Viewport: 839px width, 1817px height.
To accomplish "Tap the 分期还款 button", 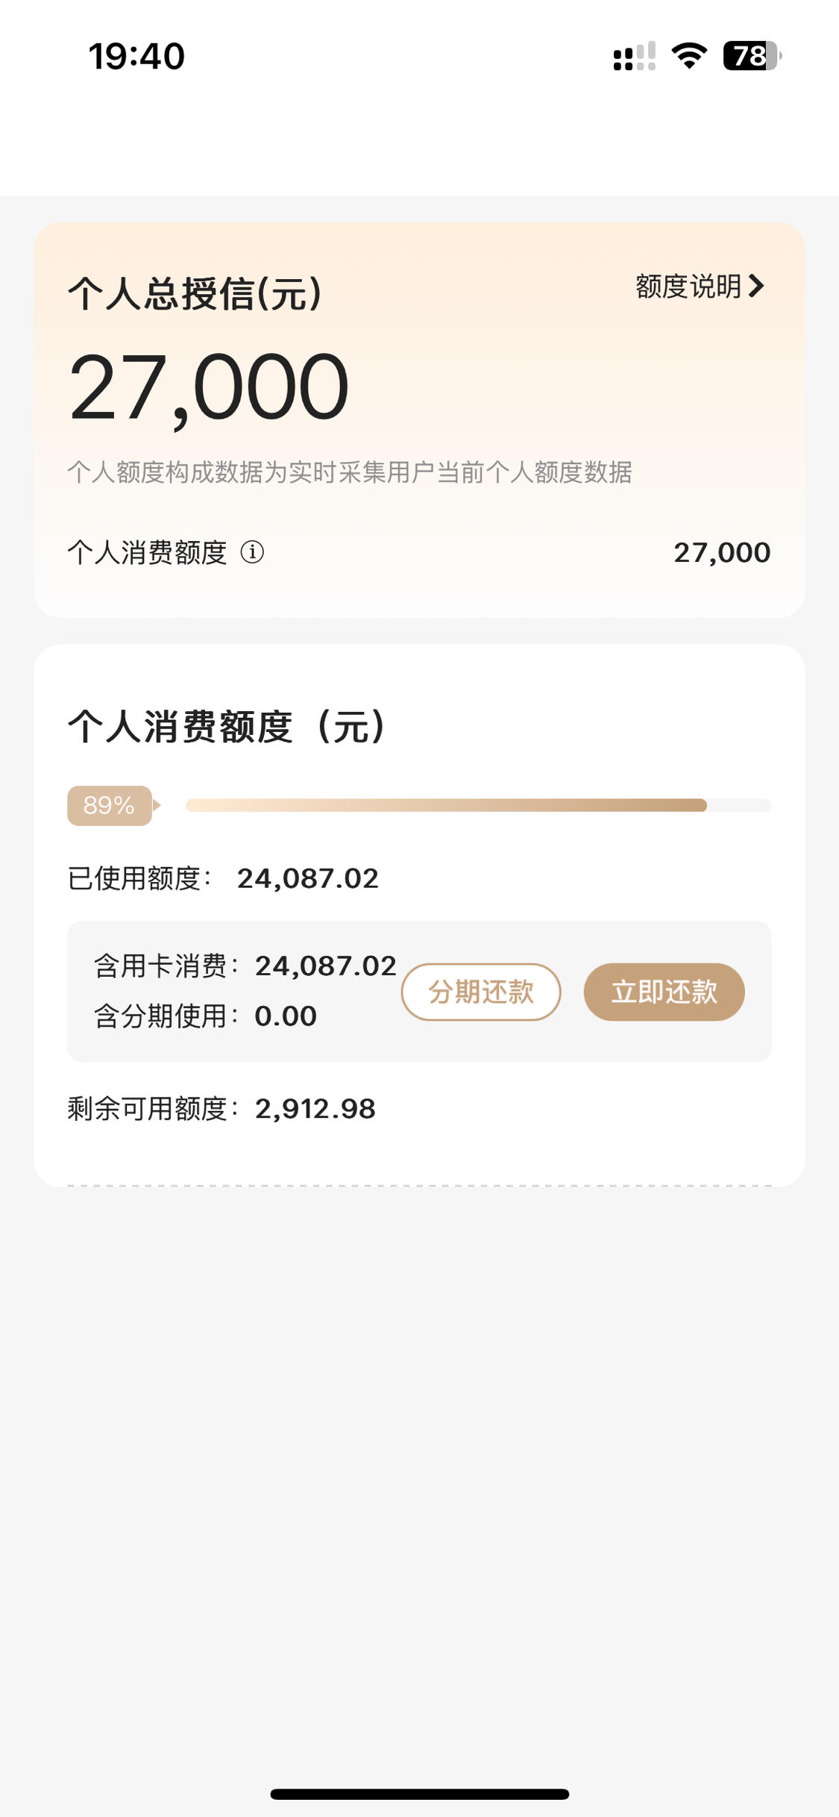I will [481, 992].
